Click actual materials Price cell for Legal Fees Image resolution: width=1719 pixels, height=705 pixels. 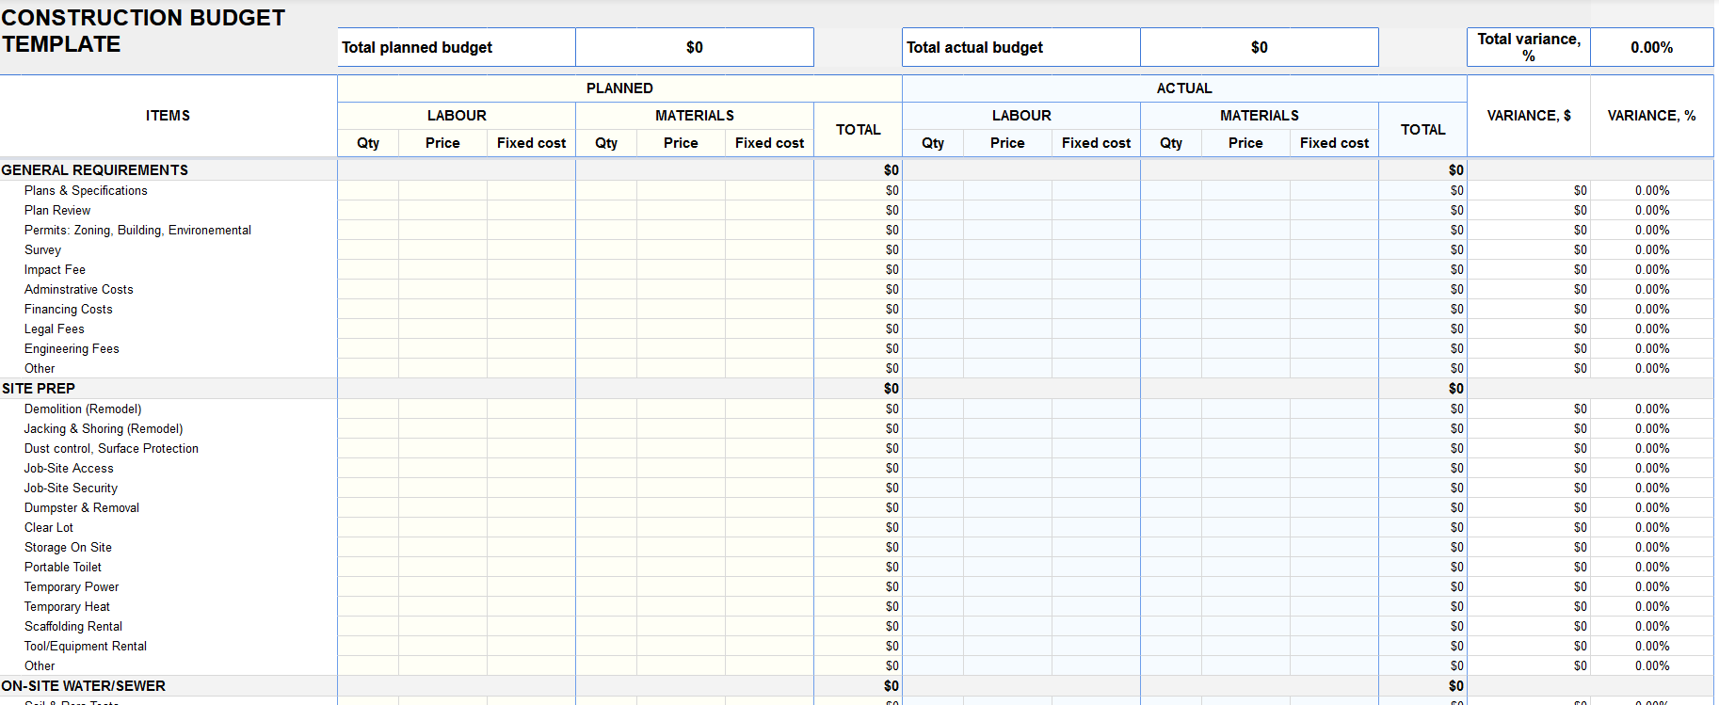(x=1245, y=328)
